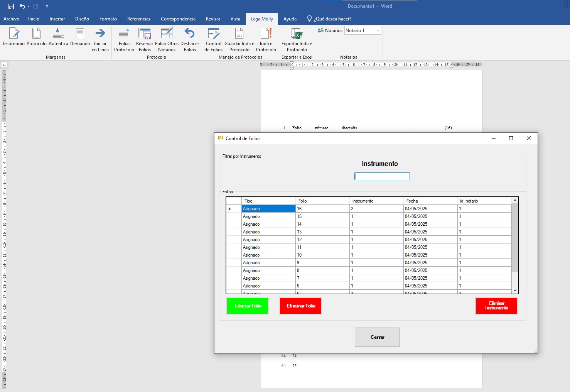Click the Autentica ribbon icon
The image size is (570, 392).
[58, 34]
